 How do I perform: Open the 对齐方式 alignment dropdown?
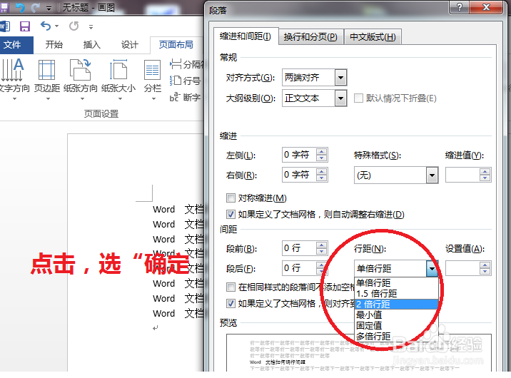tap(340, 78)
